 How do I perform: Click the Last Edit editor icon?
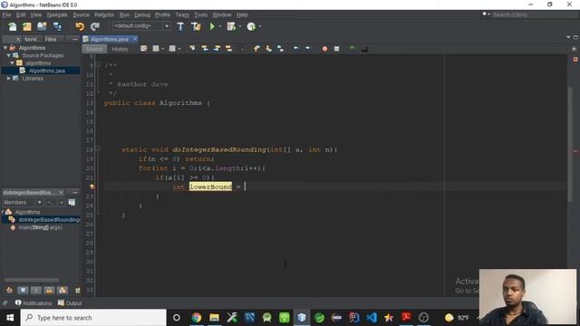pyautogui.click(x=143, y=49)
